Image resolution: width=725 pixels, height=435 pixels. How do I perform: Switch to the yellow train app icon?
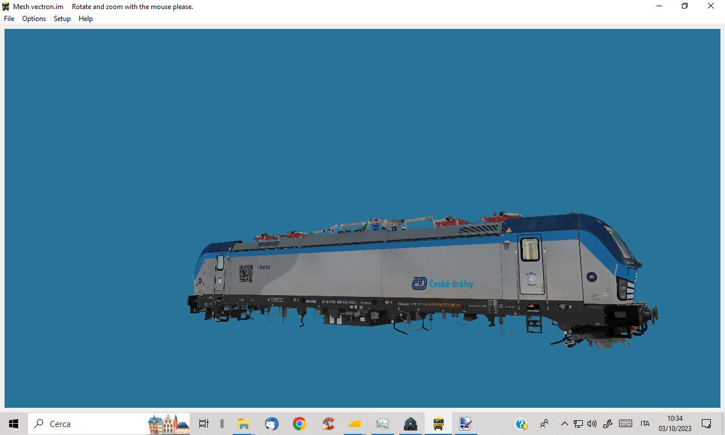[x=438, y=424]
